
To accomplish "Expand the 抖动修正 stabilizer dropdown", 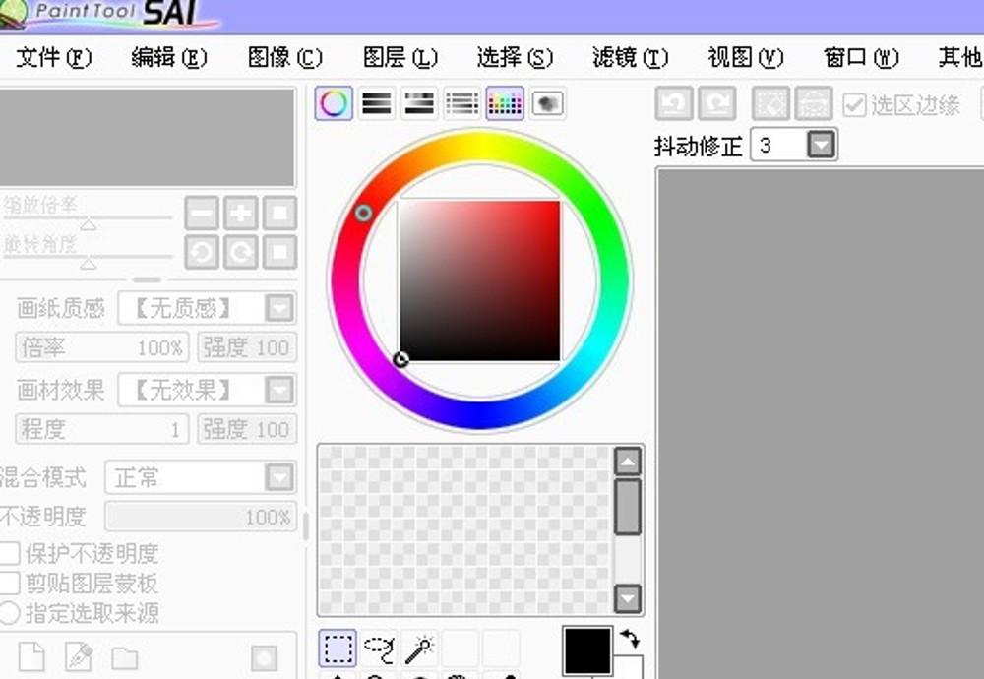I will [822, 146].
